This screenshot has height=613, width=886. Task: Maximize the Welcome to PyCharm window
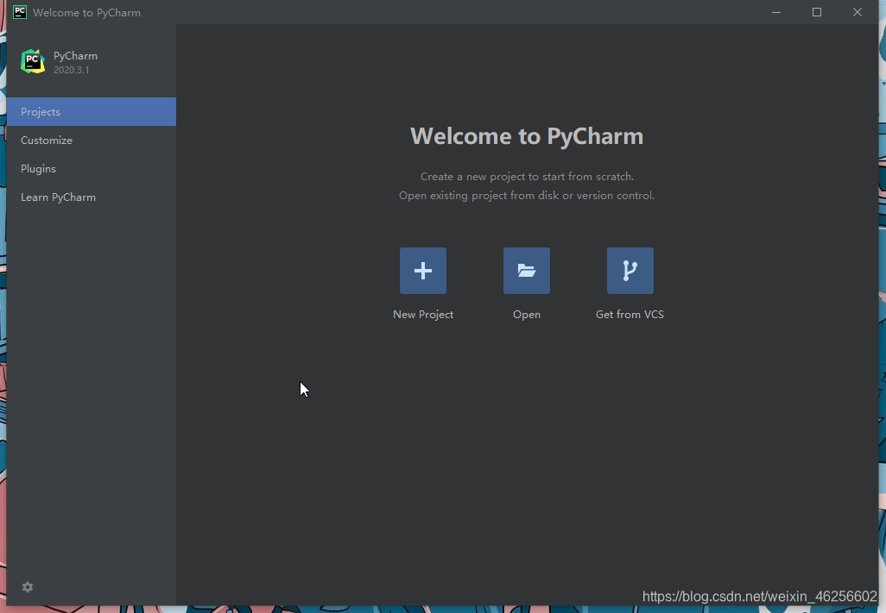click(817, 12)
